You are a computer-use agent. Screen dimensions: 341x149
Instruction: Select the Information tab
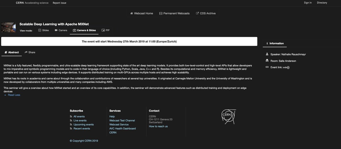[275, 43]
